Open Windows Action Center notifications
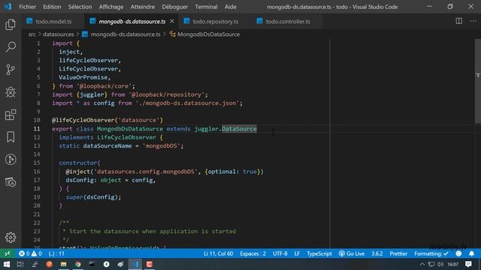Screen dimensions: 481x270 click(x=468, y=264)
